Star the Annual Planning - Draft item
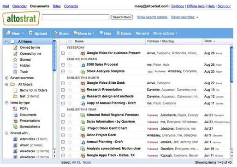This screenshot has width=237, height=167. 70,142
